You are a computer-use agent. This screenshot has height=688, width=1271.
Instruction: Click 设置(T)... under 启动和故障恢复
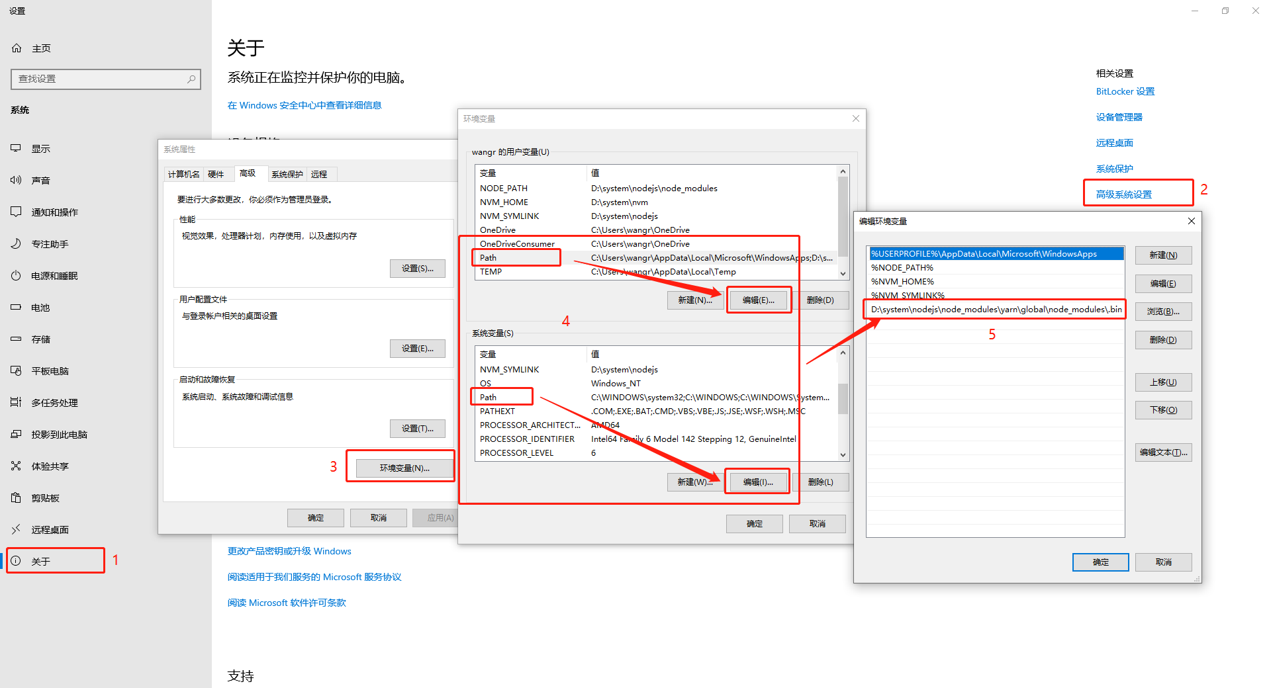click(418, 428)
